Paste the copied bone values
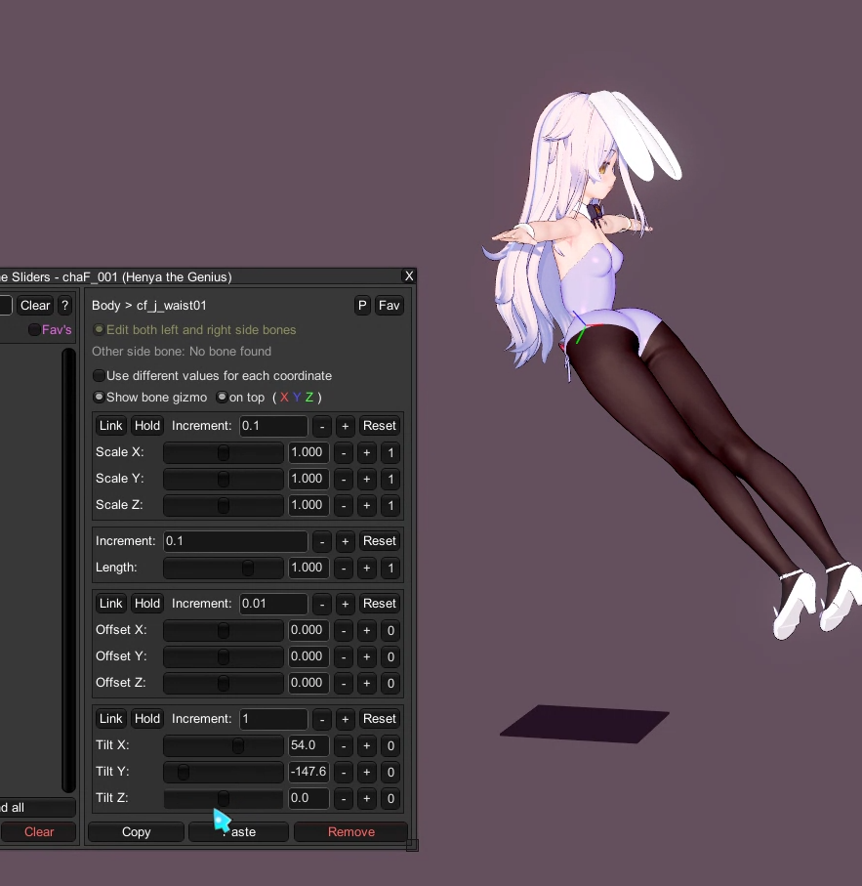Viewport: 862px width, 886px height. coord(239,831)
